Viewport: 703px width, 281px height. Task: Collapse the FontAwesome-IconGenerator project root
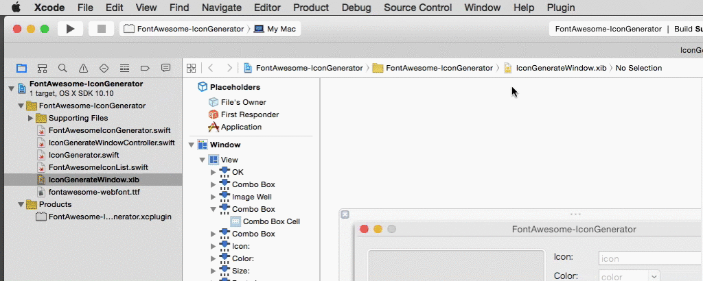pos(11,88)
